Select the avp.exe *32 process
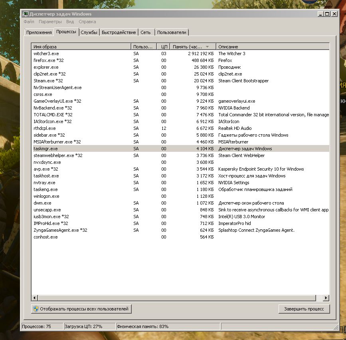The height and width of the screenshot is (340, 346). click(x=180, y=169)
